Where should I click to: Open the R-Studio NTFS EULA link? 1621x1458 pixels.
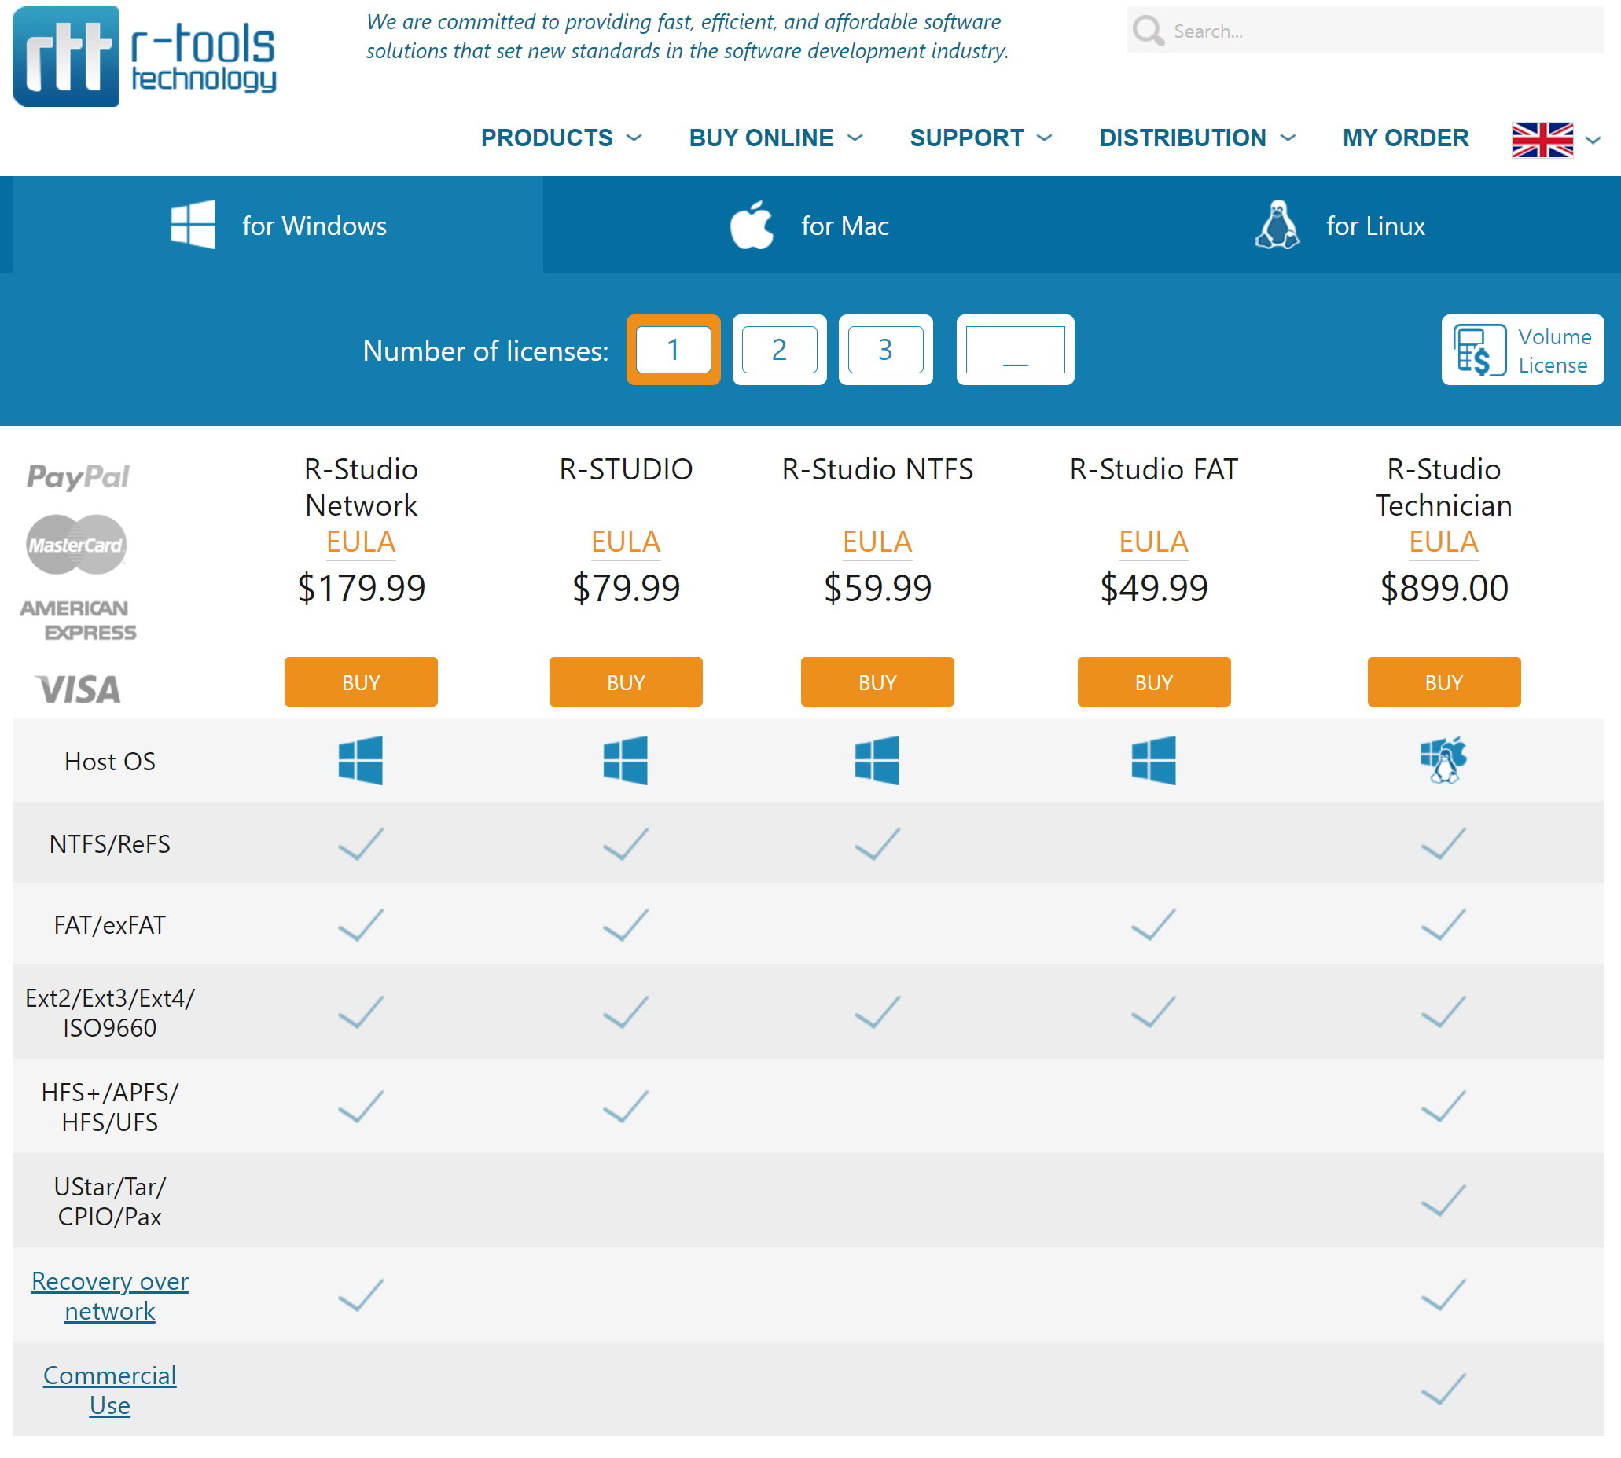(877, 542)
